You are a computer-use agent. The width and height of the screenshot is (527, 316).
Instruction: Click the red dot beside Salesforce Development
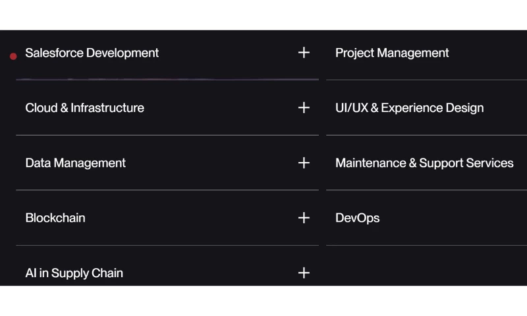(13, 57)
